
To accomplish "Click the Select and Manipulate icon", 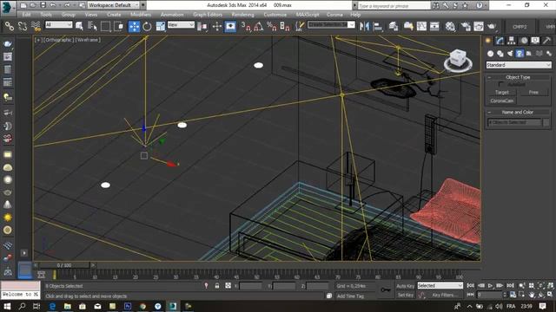I will point(217,26).
